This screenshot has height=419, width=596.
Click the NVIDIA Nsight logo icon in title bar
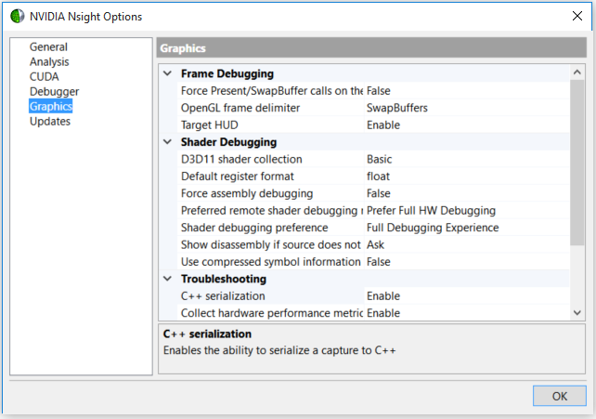pos(16,15)
